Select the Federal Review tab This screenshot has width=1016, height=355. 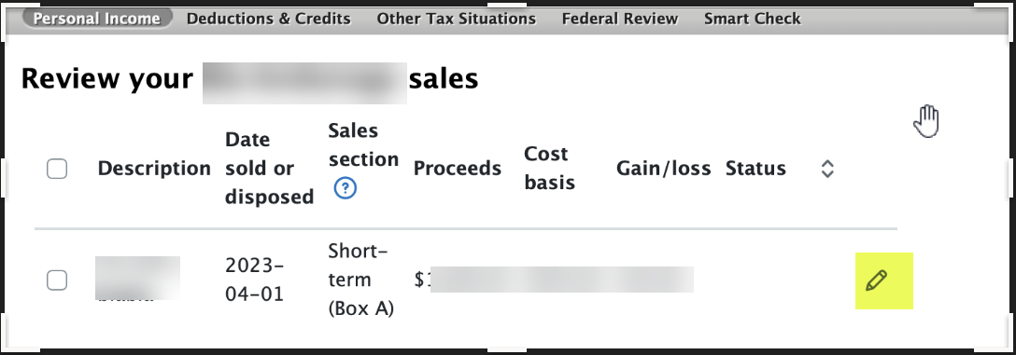click(x=619, y=19)
